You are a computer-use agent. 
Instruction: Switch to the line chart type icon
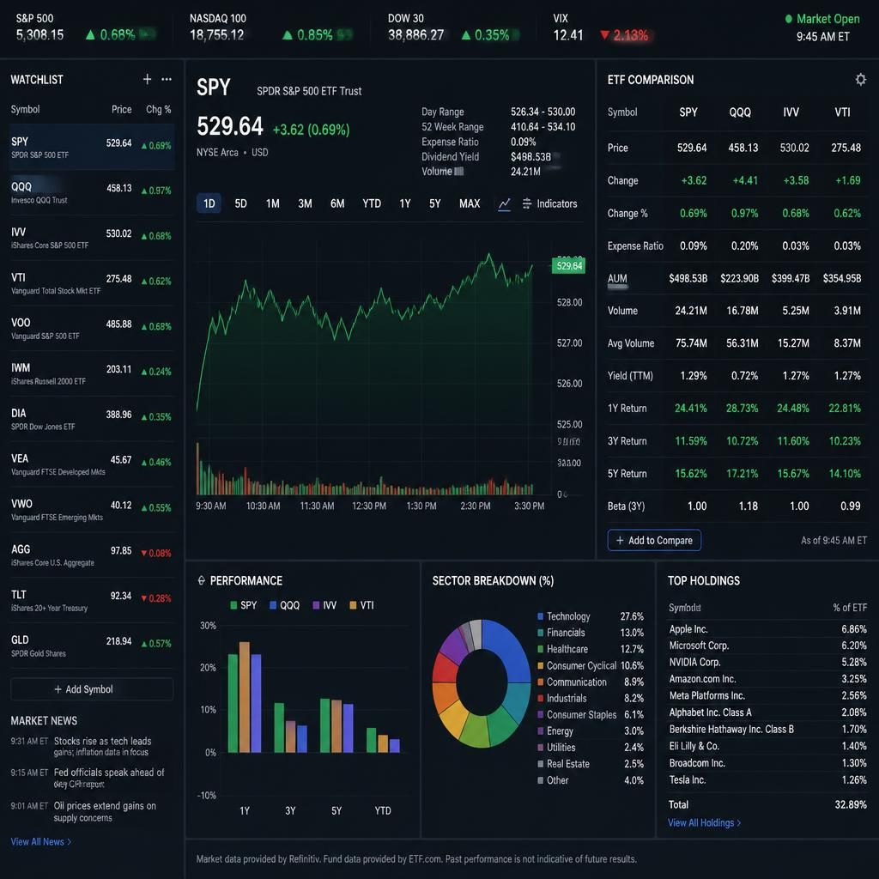click(x=505, y=204)
